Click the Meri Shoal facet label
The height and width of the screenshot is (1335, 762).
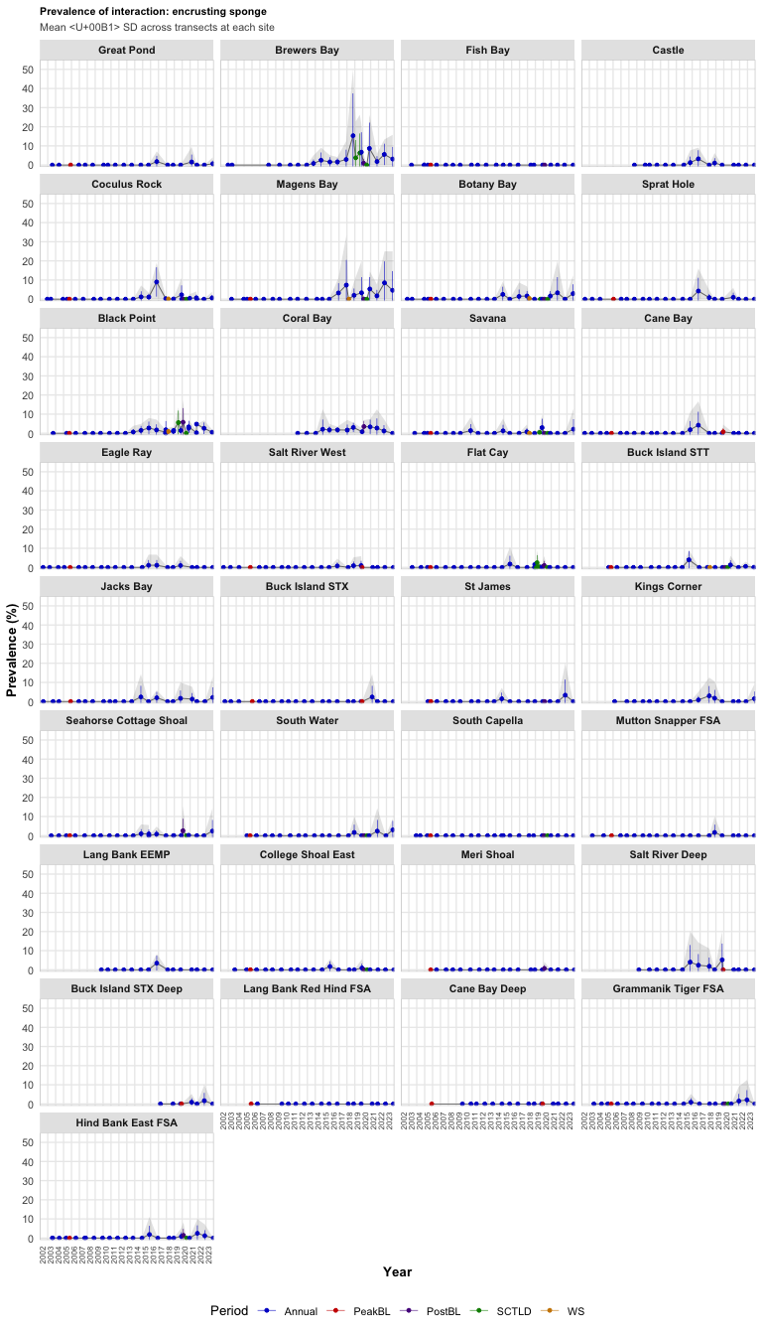(488, 854)
